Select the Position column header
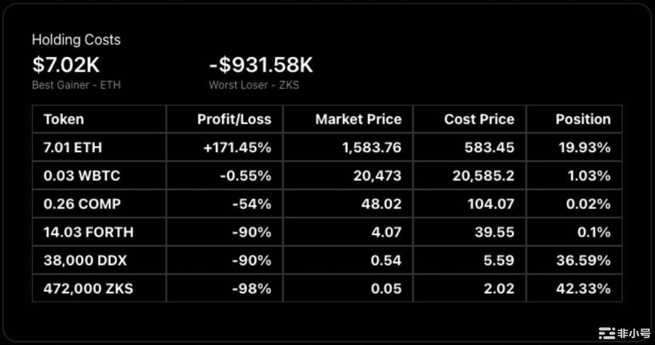655x345 pixels. coord(582,119)
